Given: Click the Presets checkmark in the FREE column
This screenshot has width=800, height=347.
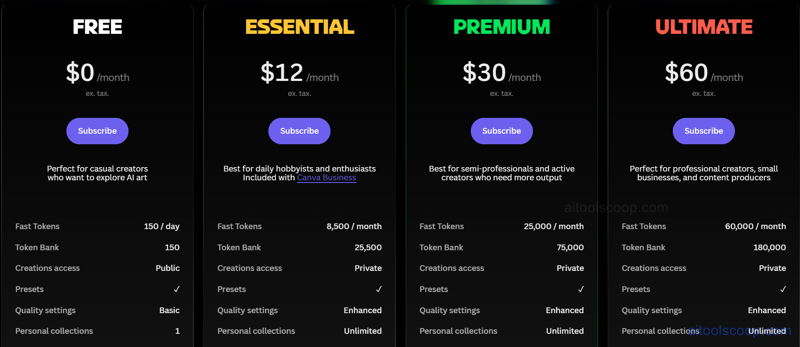Looking at the screenshot, I should coord(176,289).
